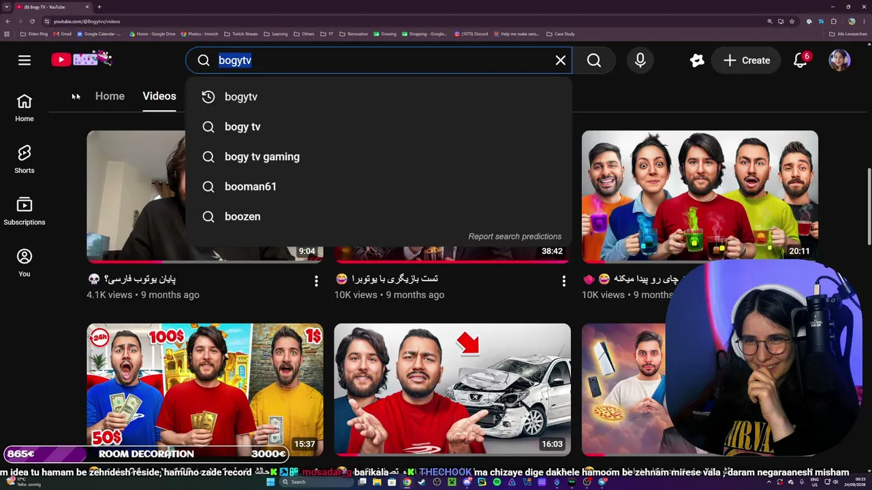Clear the search box with the X
This screenshot has height=490, width=872.
coord(561,61)
